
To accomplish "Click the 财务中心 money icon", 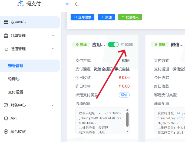I will 6,105.
